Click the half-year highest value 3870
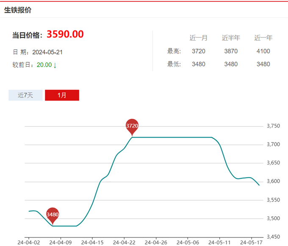The width and height of the screenshot is (288, 246). tap(231, 51)
